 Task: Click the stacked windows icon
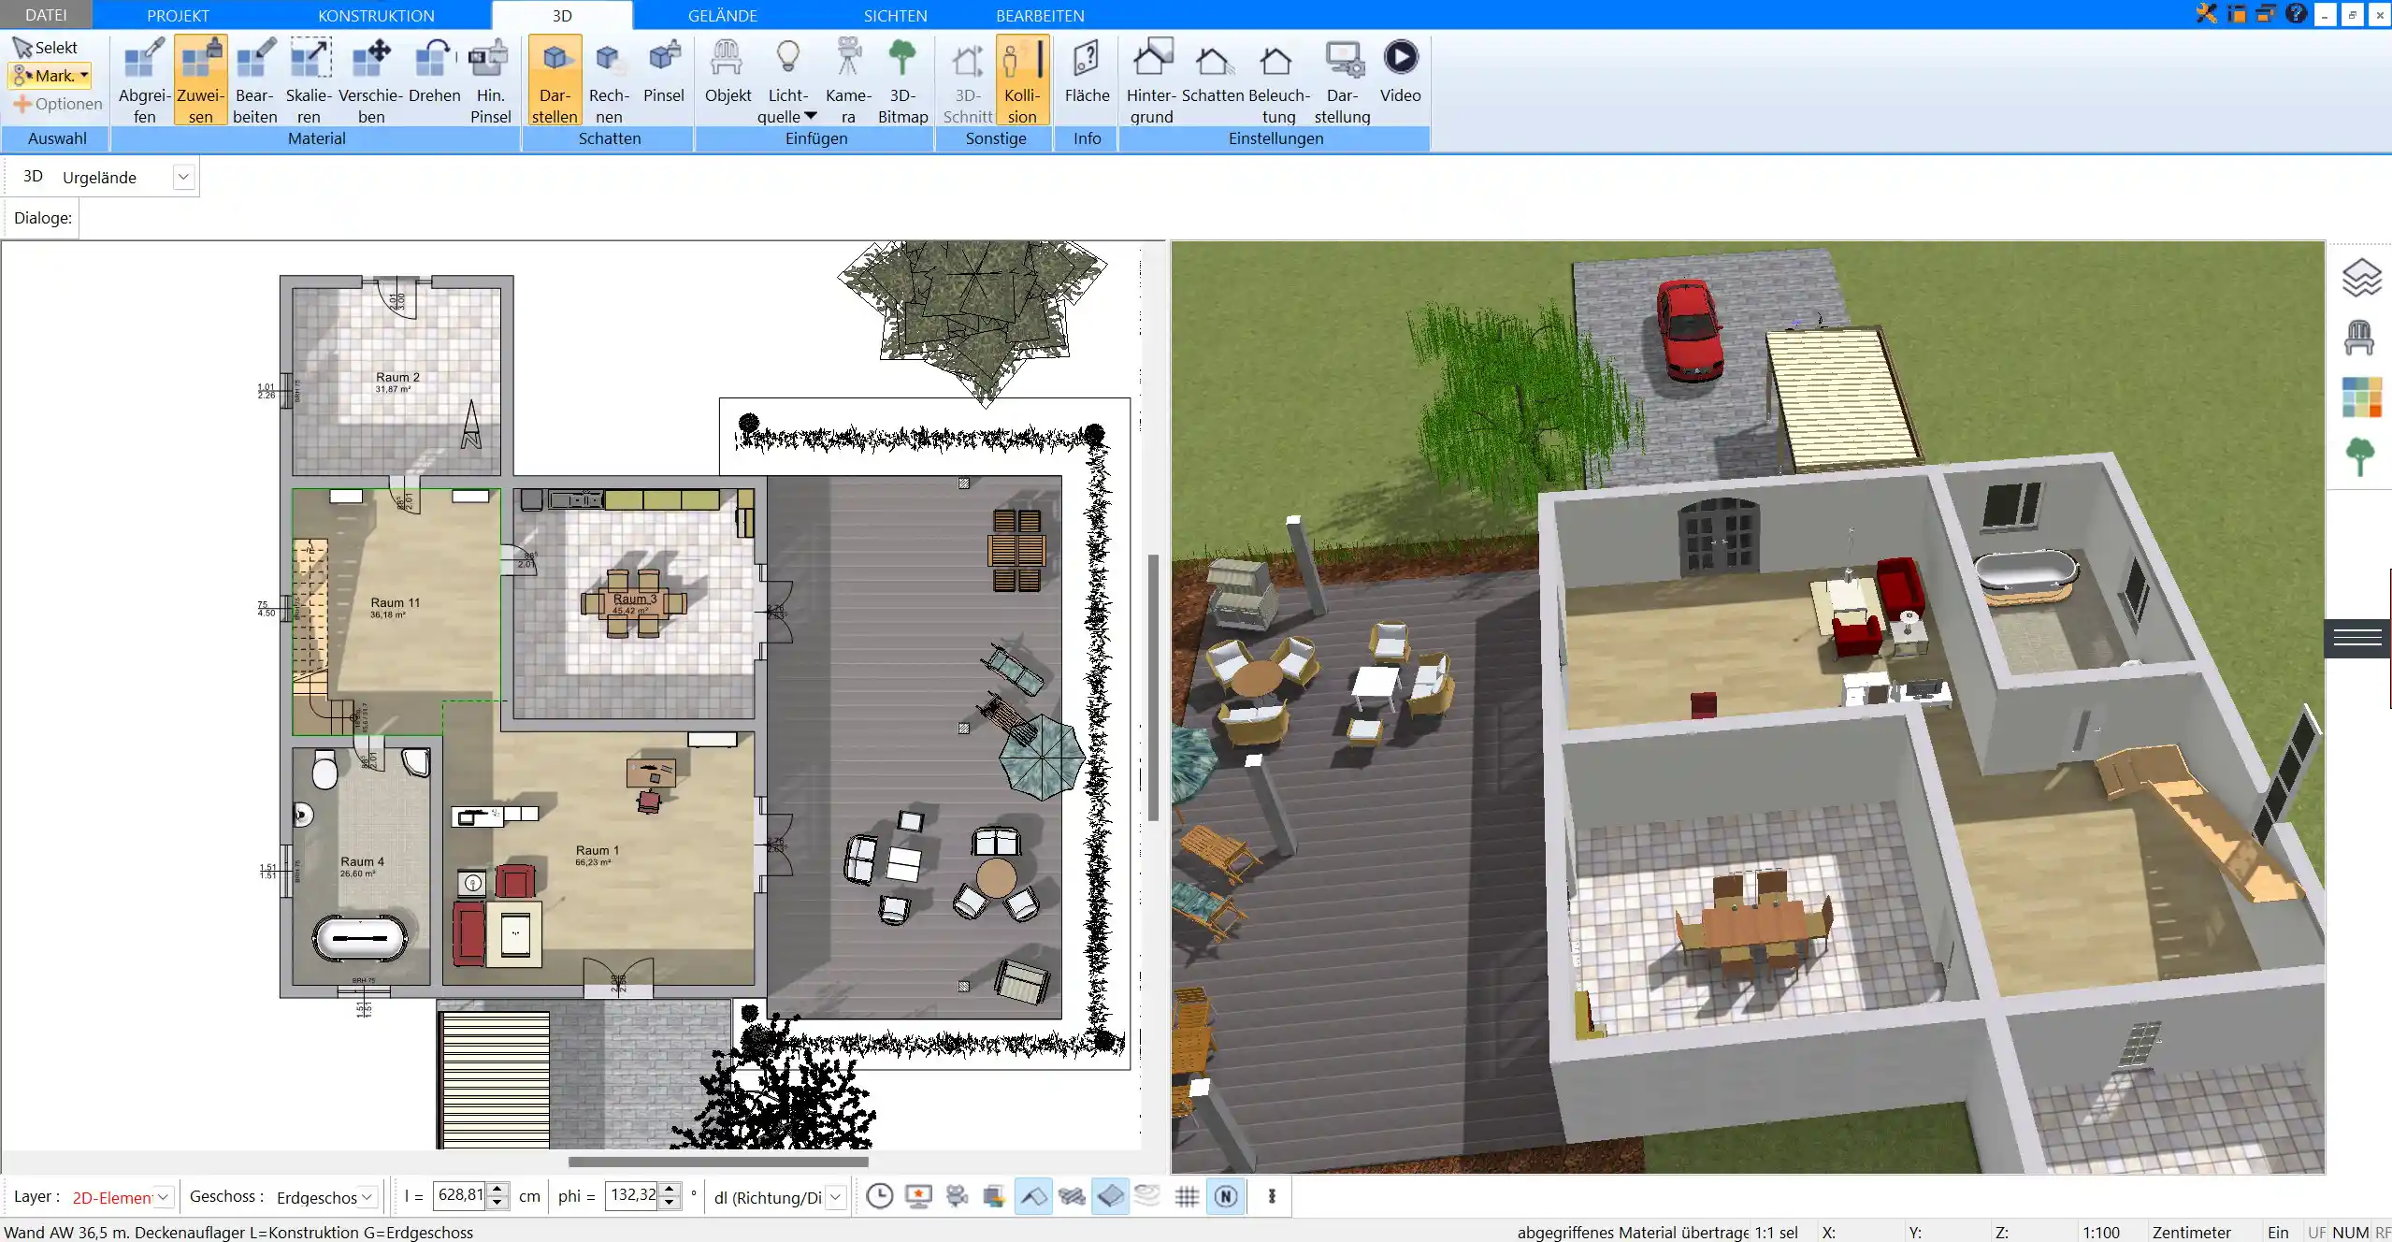(x=994, y=1196)
